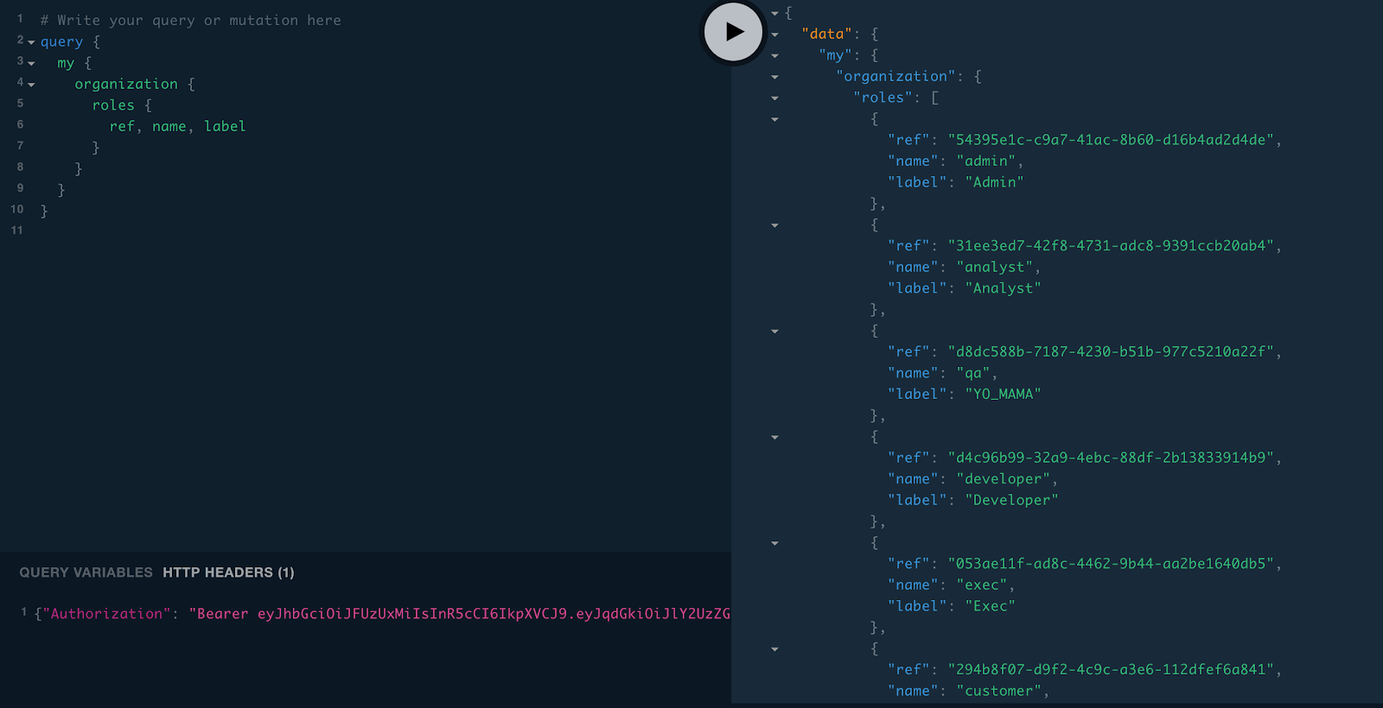This screenshot has width=1383, height=708.
Task: Collapse the exec role object
Action: (774, 543)
